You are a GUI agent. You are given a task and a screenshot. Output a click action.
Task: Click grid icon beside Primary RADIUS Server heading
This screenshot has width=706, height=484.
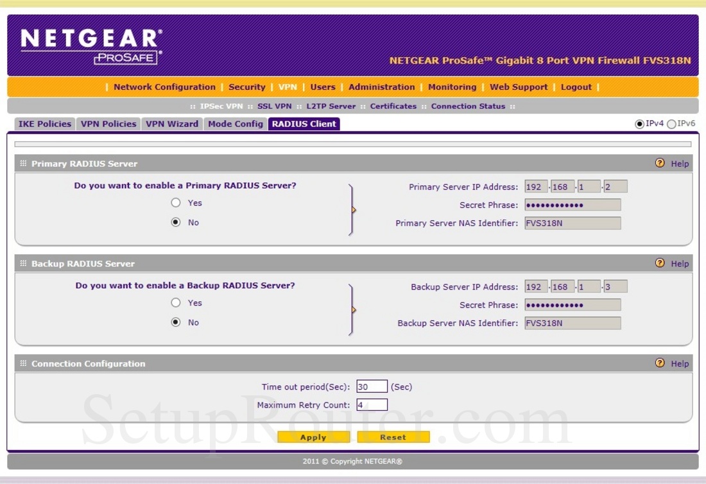coord(23,164)
